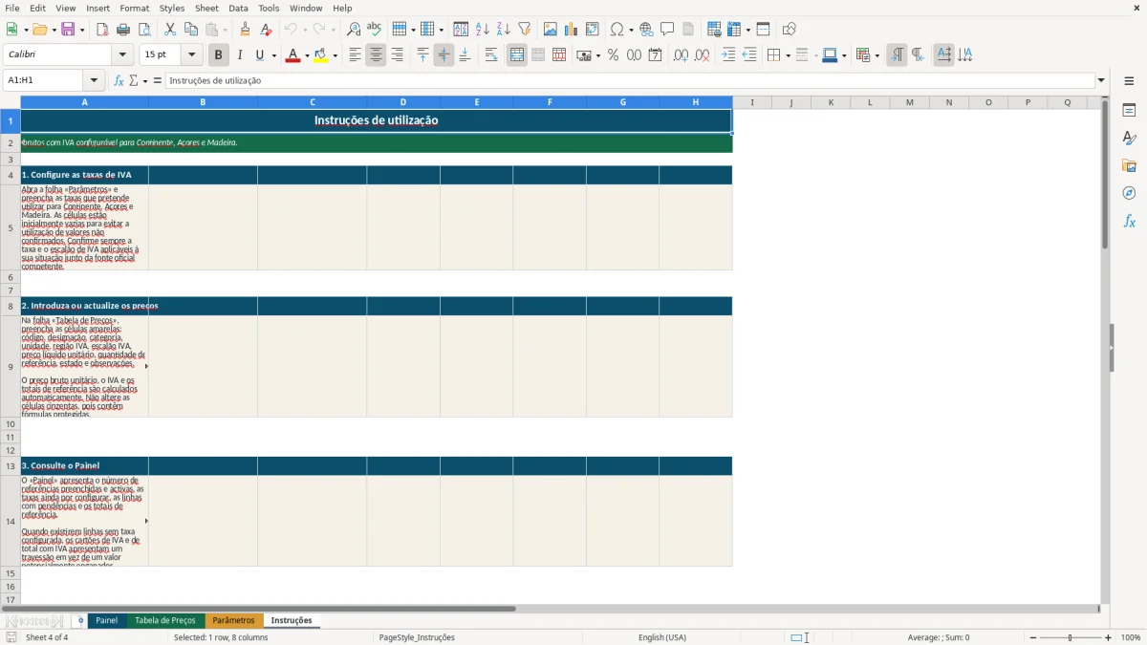Switch to the Parâmetros sheet tab
This screenshot has width=1147, height=645.
[233, 620]
